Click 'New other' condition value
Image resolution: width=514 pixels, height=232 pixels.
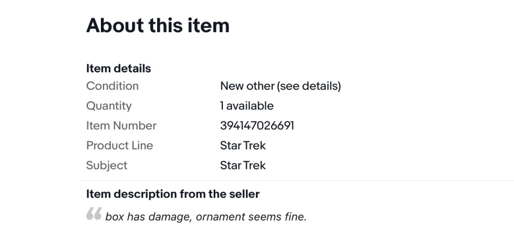coord(247,86)
